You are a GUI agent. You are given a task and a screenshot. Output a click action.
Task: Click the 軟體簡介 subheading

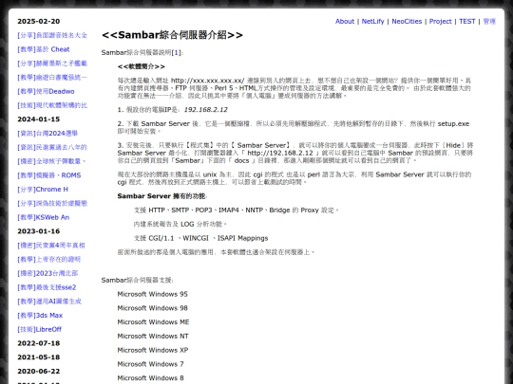[x=142, y=66]
